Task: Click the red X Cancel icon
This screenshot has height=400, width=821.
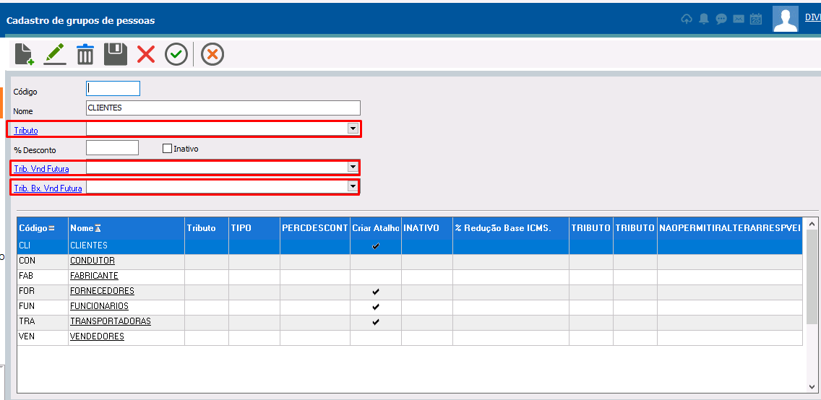Action: (146, 54)
